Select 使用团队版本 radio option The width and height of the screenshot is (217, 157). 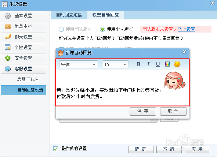pyautogui.click(x=61, y=29)
